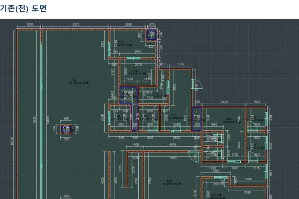Select the 2360 vertical dimension
This screenshot has width=299, height=199.
[102, 44]
